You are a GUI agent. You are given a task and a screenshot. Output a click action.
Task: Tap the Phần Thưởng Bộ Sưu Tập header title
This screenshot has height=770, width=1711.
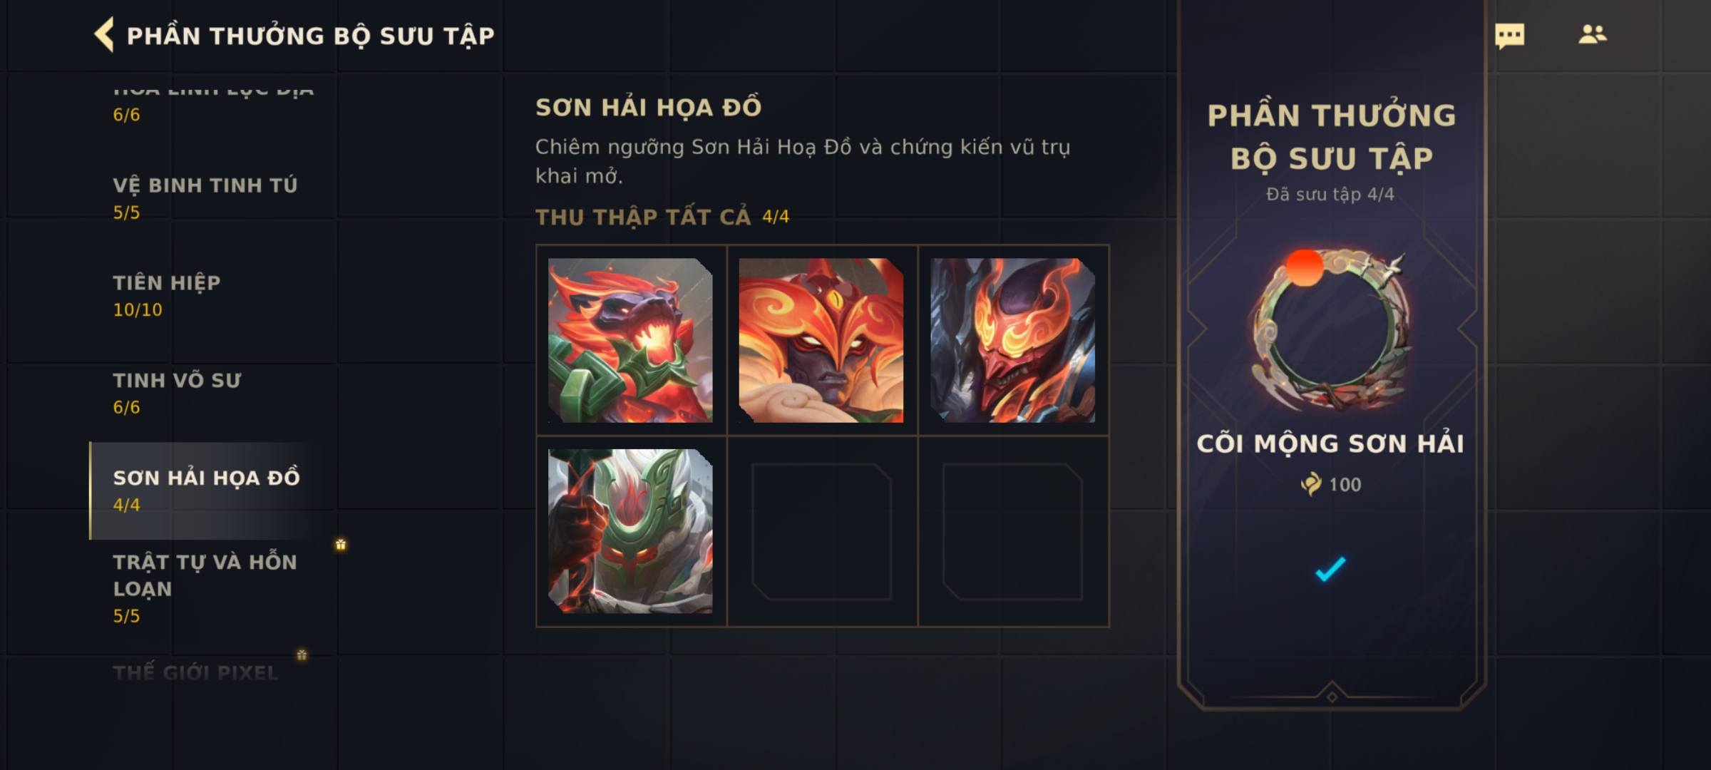pyautogui.click(x=310, y=36)
